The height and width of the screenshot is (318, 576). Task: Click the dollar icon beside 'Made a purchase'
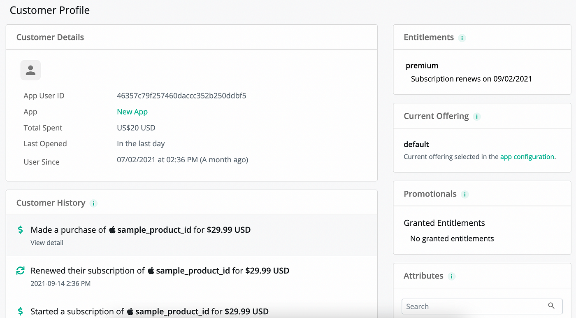[21, 230]
